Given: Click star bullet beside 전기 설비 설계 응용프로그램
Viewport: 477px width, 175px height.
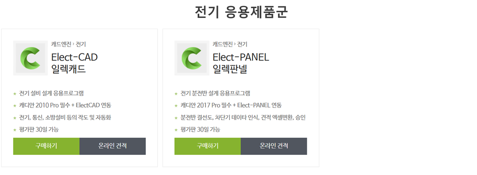Looking at the screenshot, I should 15,94.
